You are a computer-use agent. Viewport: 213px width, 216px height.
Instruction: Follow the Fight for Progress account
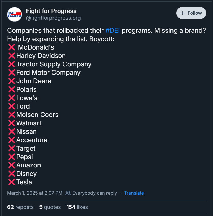(x=191, y=13)
